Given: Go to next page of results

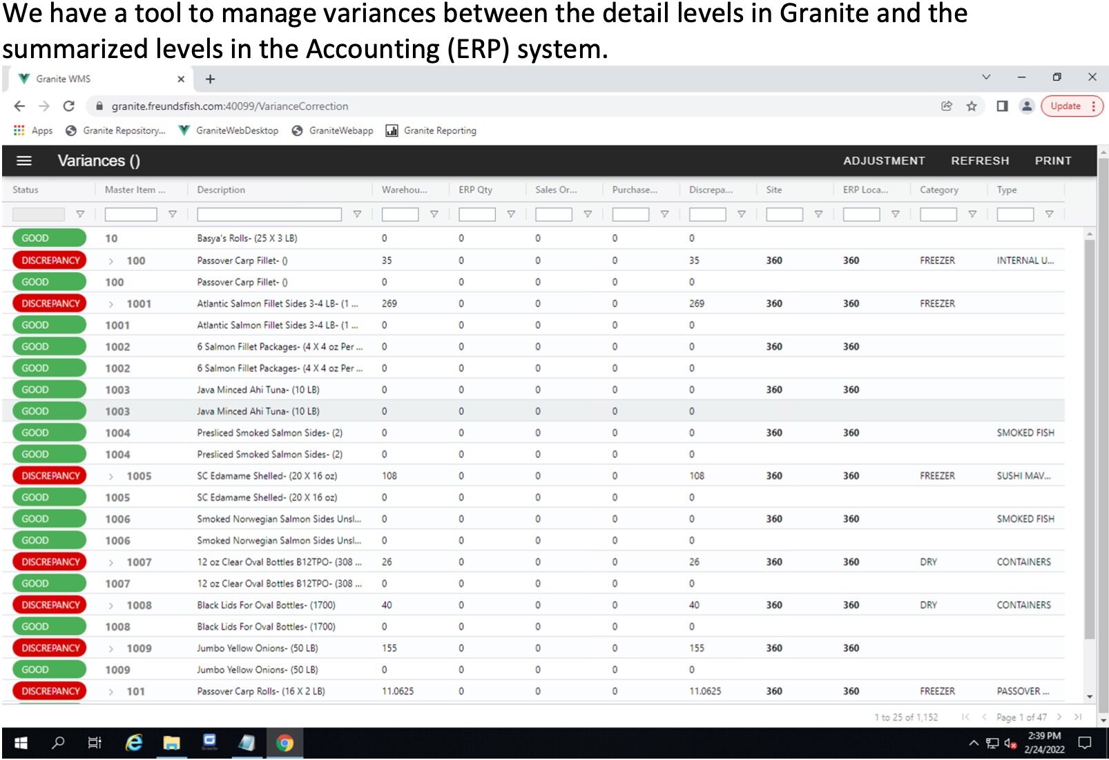Looking at the screenshot, I should 1059,717.
